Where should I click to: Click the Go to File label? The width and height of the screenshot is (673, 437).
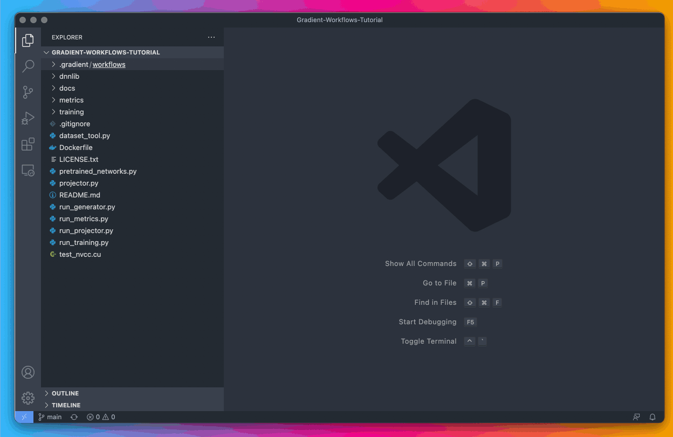click(x=439, y=283)
